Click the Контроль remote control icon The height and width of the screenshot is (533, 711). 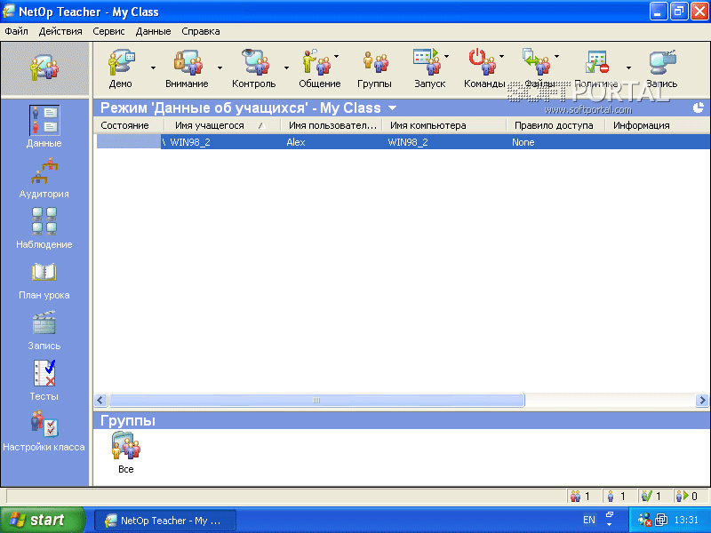(x=255, y=62)
